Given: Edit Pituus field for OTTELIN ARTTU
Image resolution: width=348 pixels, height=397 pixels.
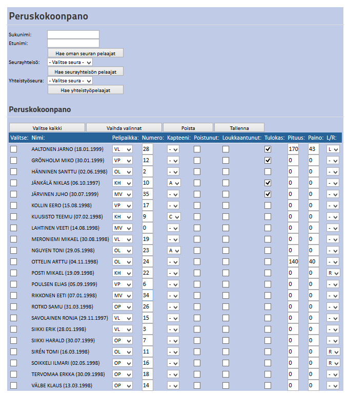Looking at the screenshot, I should [293, 261].
